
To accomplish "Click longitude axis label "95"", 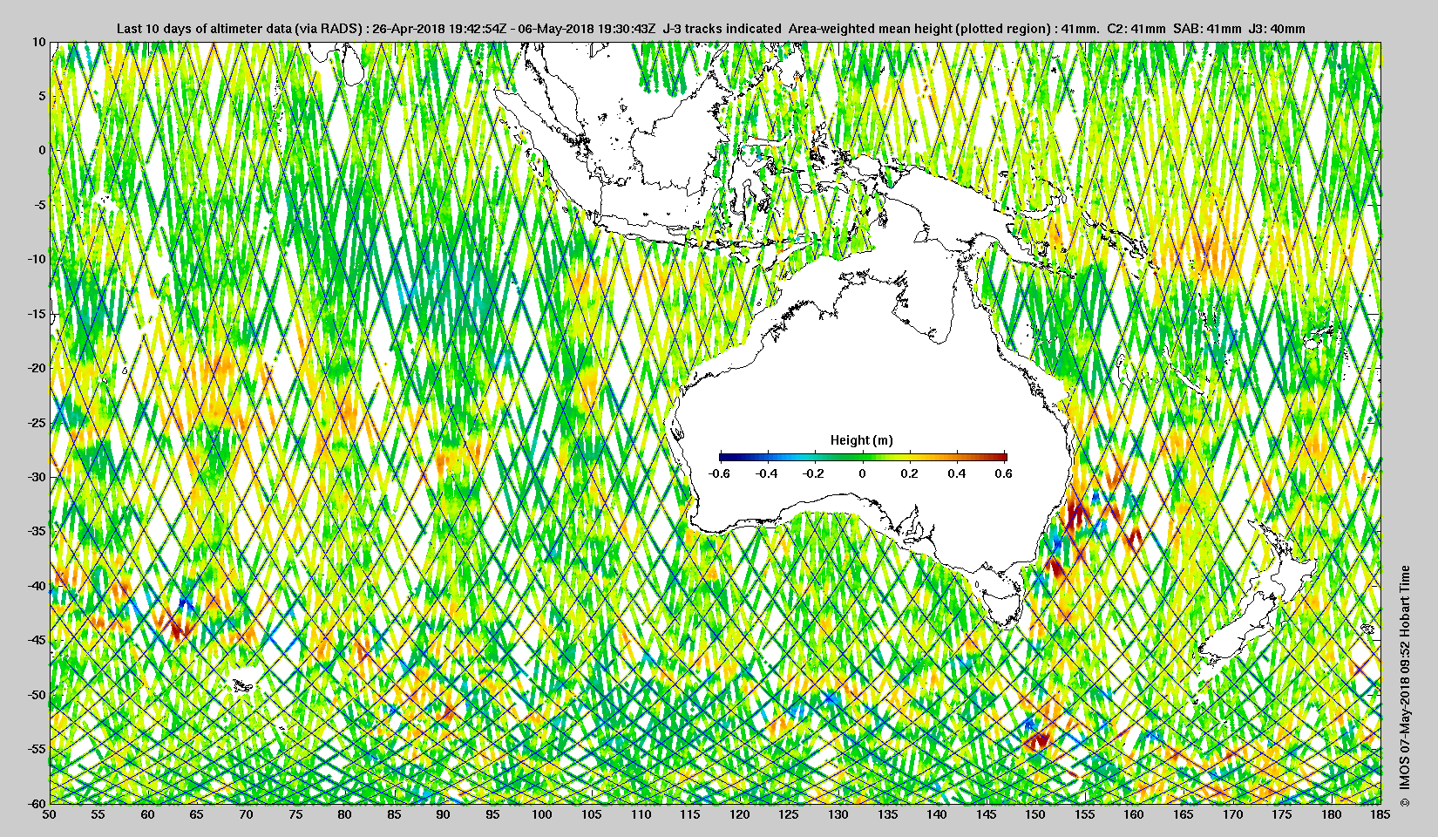I will tap(493, 814).
